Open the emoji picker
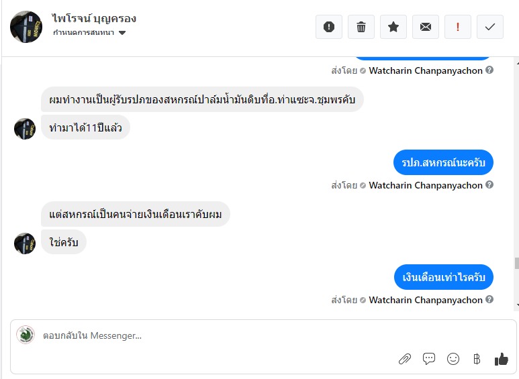The width and height of the screenshot is (519, 379). click(453, 359)
